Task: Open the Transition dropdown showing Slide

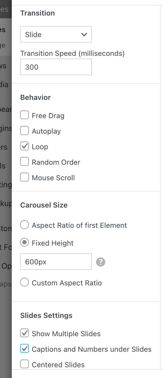Action: pos(56,35)
